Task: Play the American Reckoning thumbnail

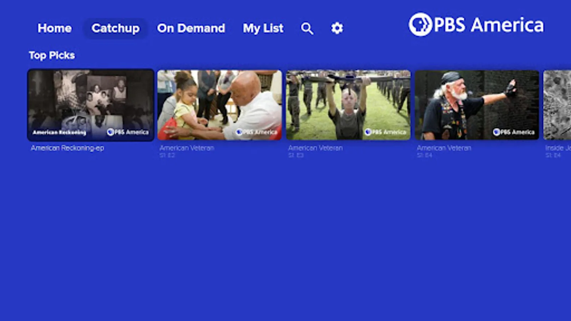Action: click(x=91, y=105)
